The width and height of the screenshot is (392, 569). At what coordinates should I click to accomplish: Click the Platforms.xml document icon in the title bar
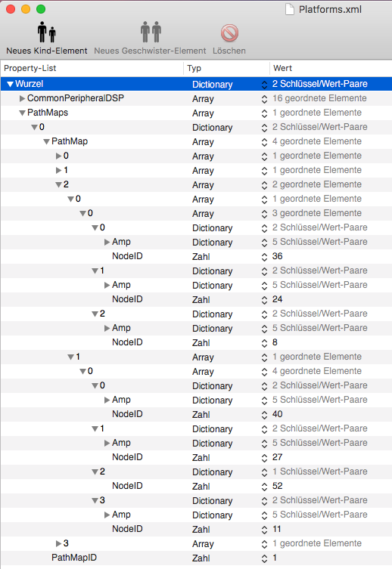(290, 9)
